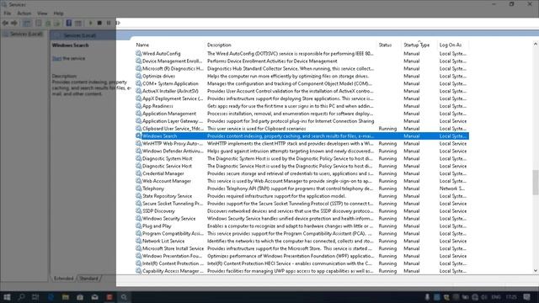Click the Forward arrow in the toolbar
This screenshot has height=303, width=539.
pos(14,23)
